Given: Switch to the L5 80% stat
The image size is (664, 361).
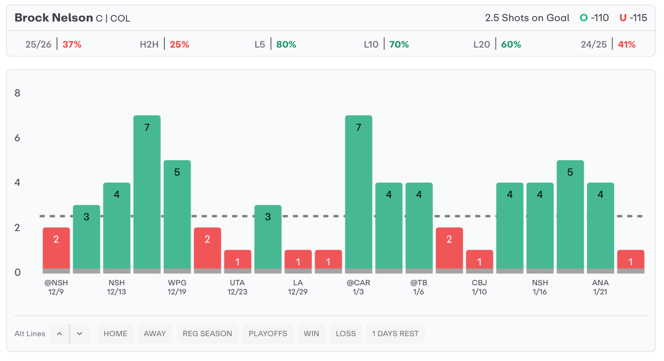Looking at the screenshot, I should point(275,44).
